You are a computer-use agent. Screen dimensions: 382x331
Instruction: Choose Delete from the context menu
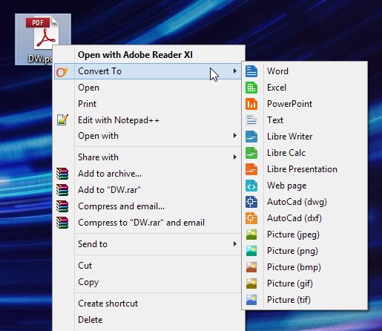90,320
